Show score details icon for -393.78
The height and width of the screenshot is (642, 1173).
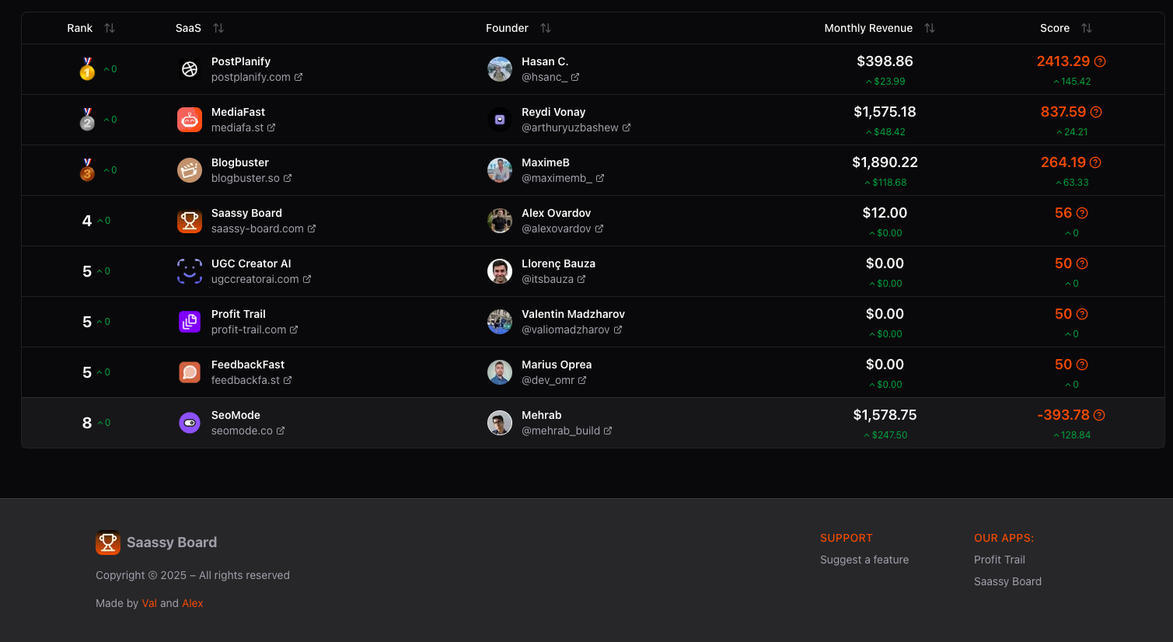point(1099,415)
